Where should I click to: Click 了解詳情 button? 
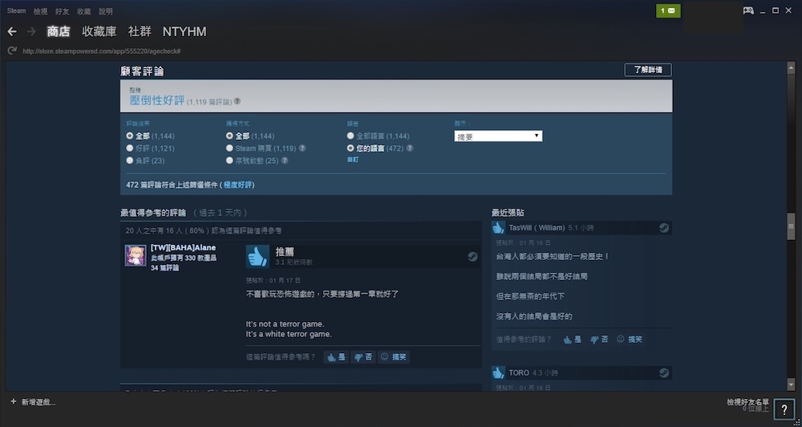(648, 70)
